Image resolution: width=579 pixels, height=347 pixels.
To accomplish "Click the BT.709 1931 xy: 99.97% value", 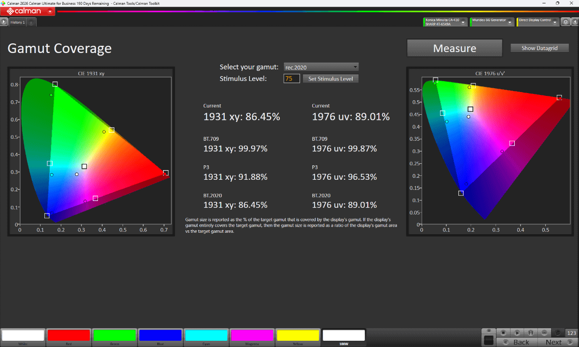I will tap(235, 149).
